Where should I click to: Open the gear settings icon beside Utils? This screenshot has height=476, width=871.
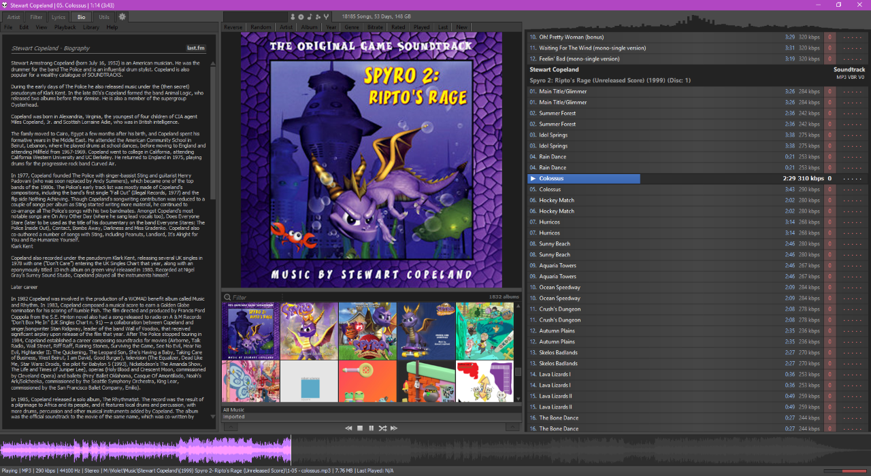(122, 16)
